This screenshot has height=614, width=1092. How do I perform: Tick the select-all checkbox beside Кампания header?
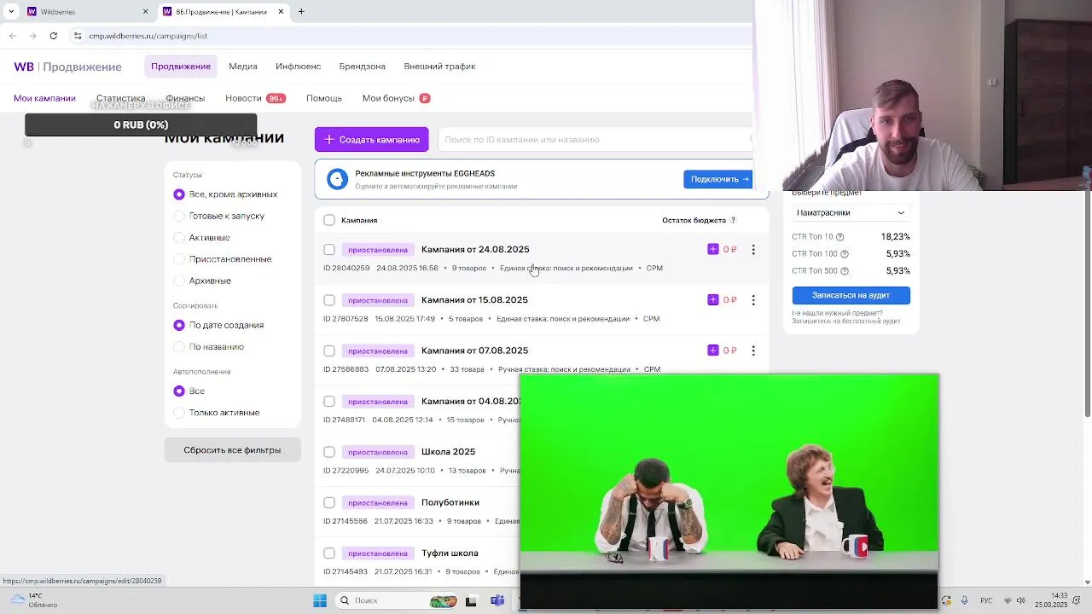329,220
